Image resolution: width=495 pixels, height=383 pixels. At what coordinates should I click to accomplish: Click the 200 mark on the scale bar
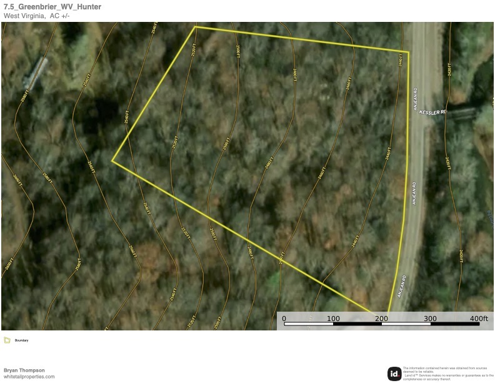pos(382,319)
